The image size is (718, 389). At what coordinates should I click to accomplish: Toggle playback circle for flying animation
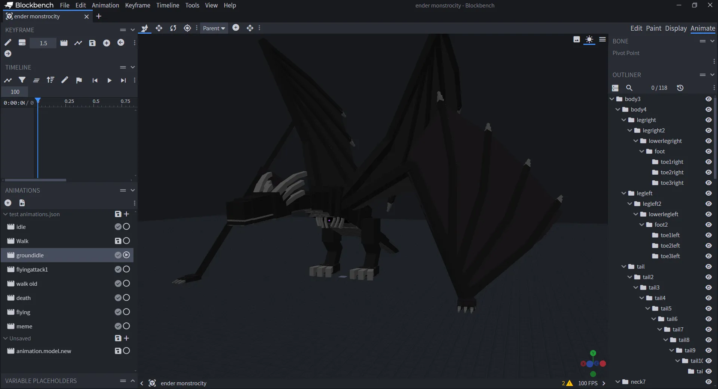coord(126,312)
